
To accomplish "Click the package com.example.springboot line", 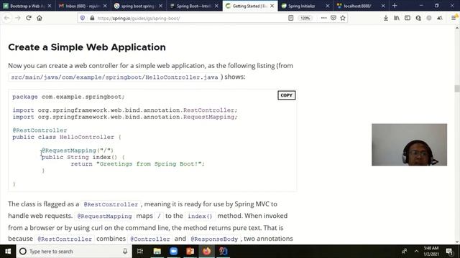I will 68,97.
